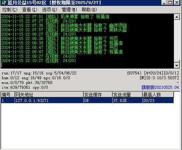Click the 最高人数 column header
This screenshot has height=150, width=182.
click(x=158, y=95)
